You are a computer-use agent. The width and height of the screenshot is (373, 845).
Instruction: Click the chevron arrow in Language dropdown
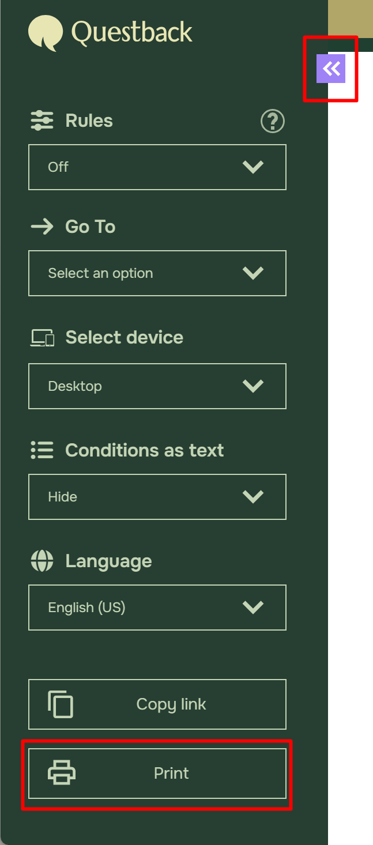pyautogui.click(x=253, y=608)
